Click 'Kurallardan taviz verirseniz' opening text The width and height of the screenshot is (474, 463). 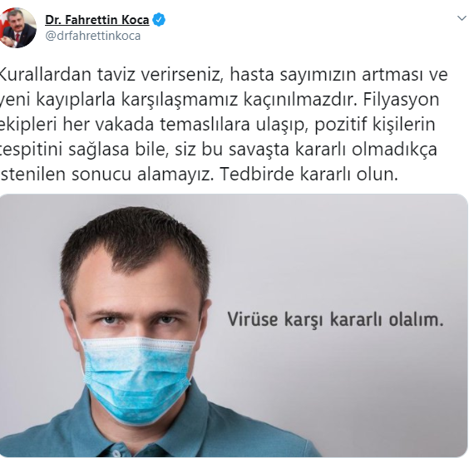coord(109,75)
